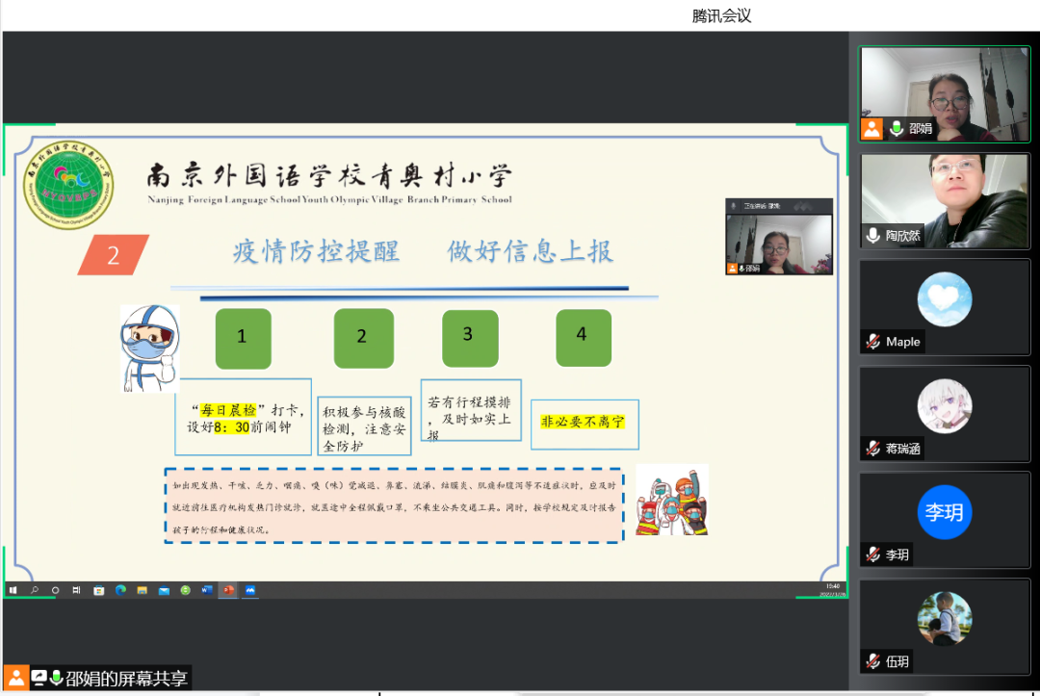Click the Word icon in the taskbar
This screenshot has height=696, width=1040.
pos(207,590)
